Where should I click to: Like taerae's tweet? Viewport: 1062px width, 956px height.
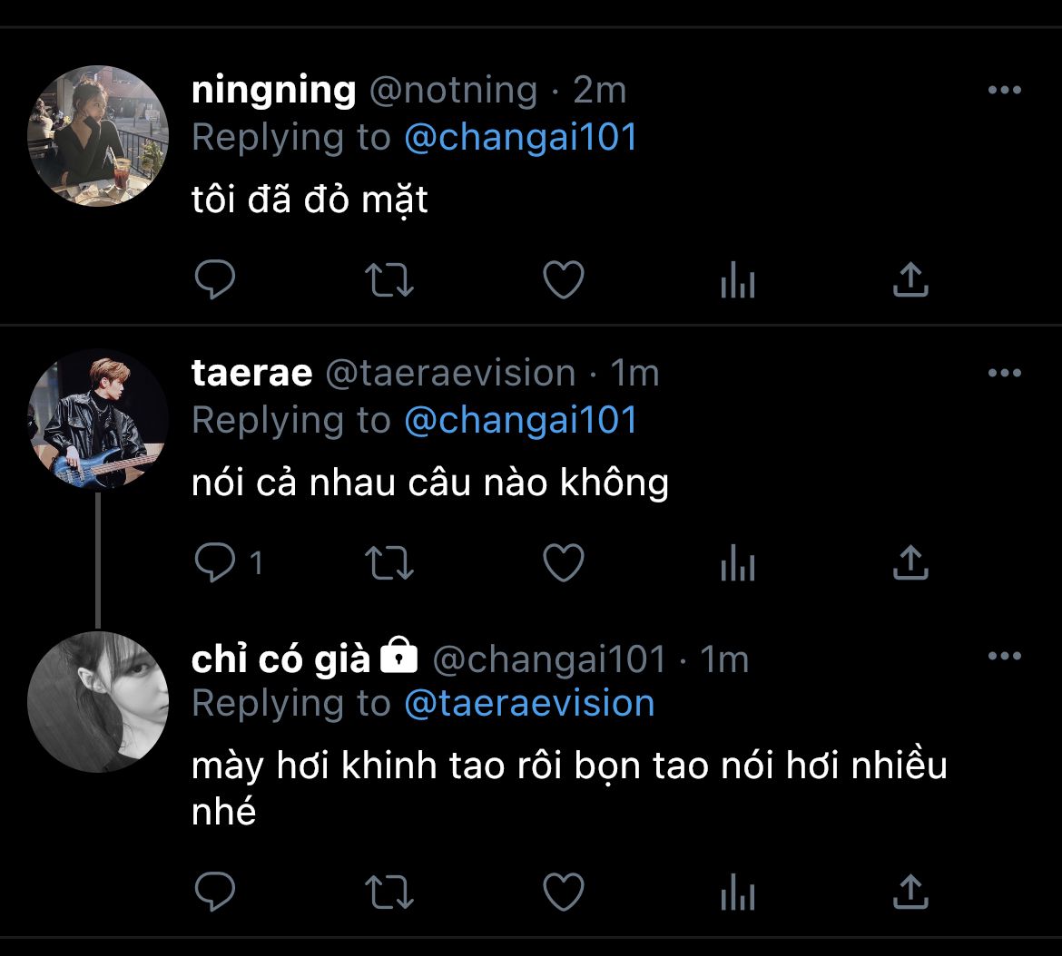click(563, 563)
